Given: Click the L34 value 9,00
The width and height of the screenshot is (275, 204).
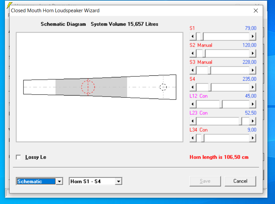Looking at the screenshot, I should coord(252,130).
